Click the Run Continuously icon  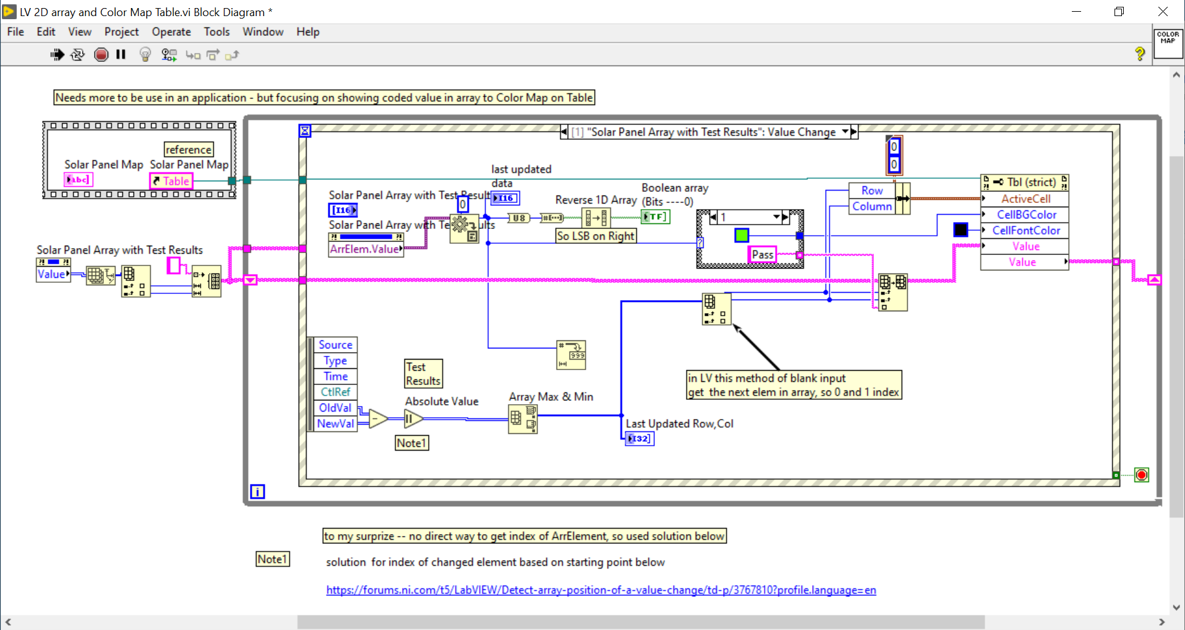(77, 54)
